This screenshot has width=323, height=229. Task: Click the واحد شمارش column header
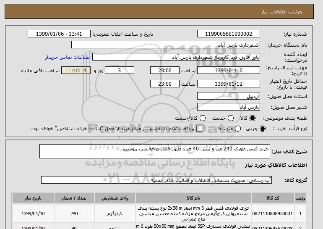pyautogui.click(x=115, y=198)
